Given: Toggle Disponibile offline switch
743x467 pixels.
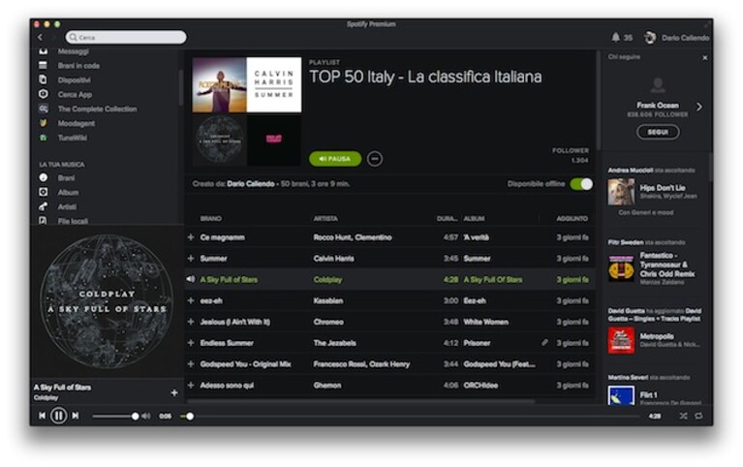Looking at the screenshot, I should 581,184.
